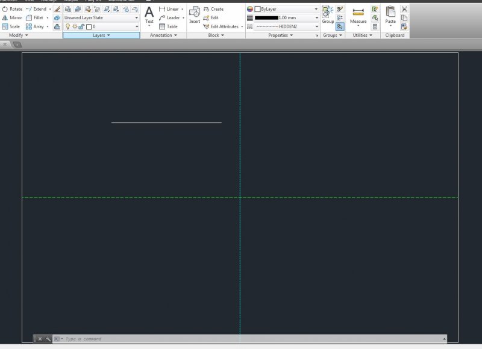Expand the Annotation panel

(163, 36)
